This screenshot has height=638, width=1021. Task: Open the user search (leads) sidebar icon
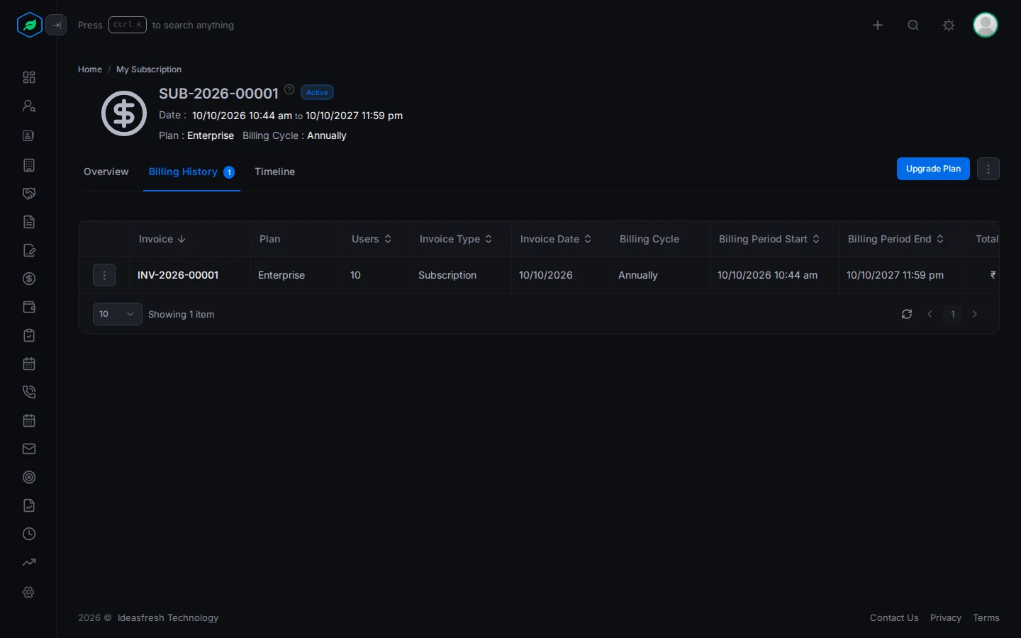pos(29,106)
